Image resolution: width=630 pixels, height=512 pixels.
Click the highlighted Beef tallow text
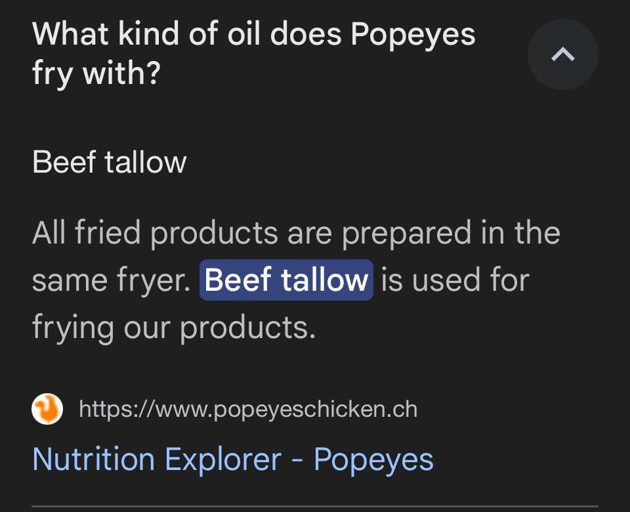(286, 280)
